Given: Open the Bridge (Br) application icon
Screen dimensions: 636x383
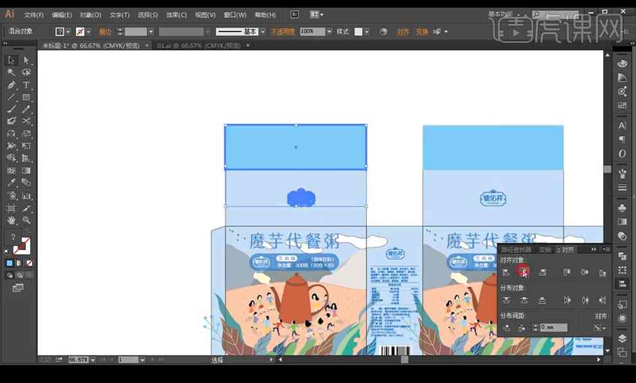Looking at the screenshot, I should coord(294,15).
